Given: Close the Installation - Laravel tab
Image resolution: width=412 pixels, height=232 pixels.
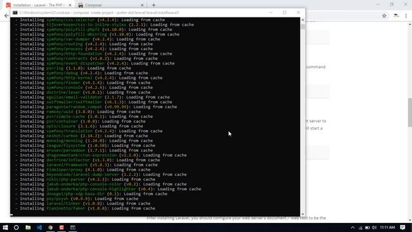Looking at the screenshot, I should tap(70, 5).
